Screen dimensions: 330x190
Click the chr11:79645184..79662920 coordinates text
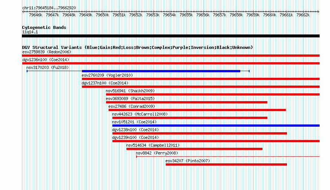(x=49, y=8)
